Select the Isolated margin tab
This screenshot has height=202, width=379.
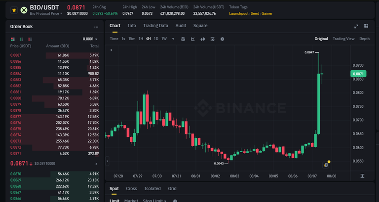[x=152, y=189]
